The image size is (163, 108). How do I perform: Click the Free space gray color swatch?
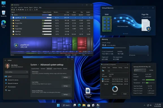pyautogui.click(x=103, y=81)
